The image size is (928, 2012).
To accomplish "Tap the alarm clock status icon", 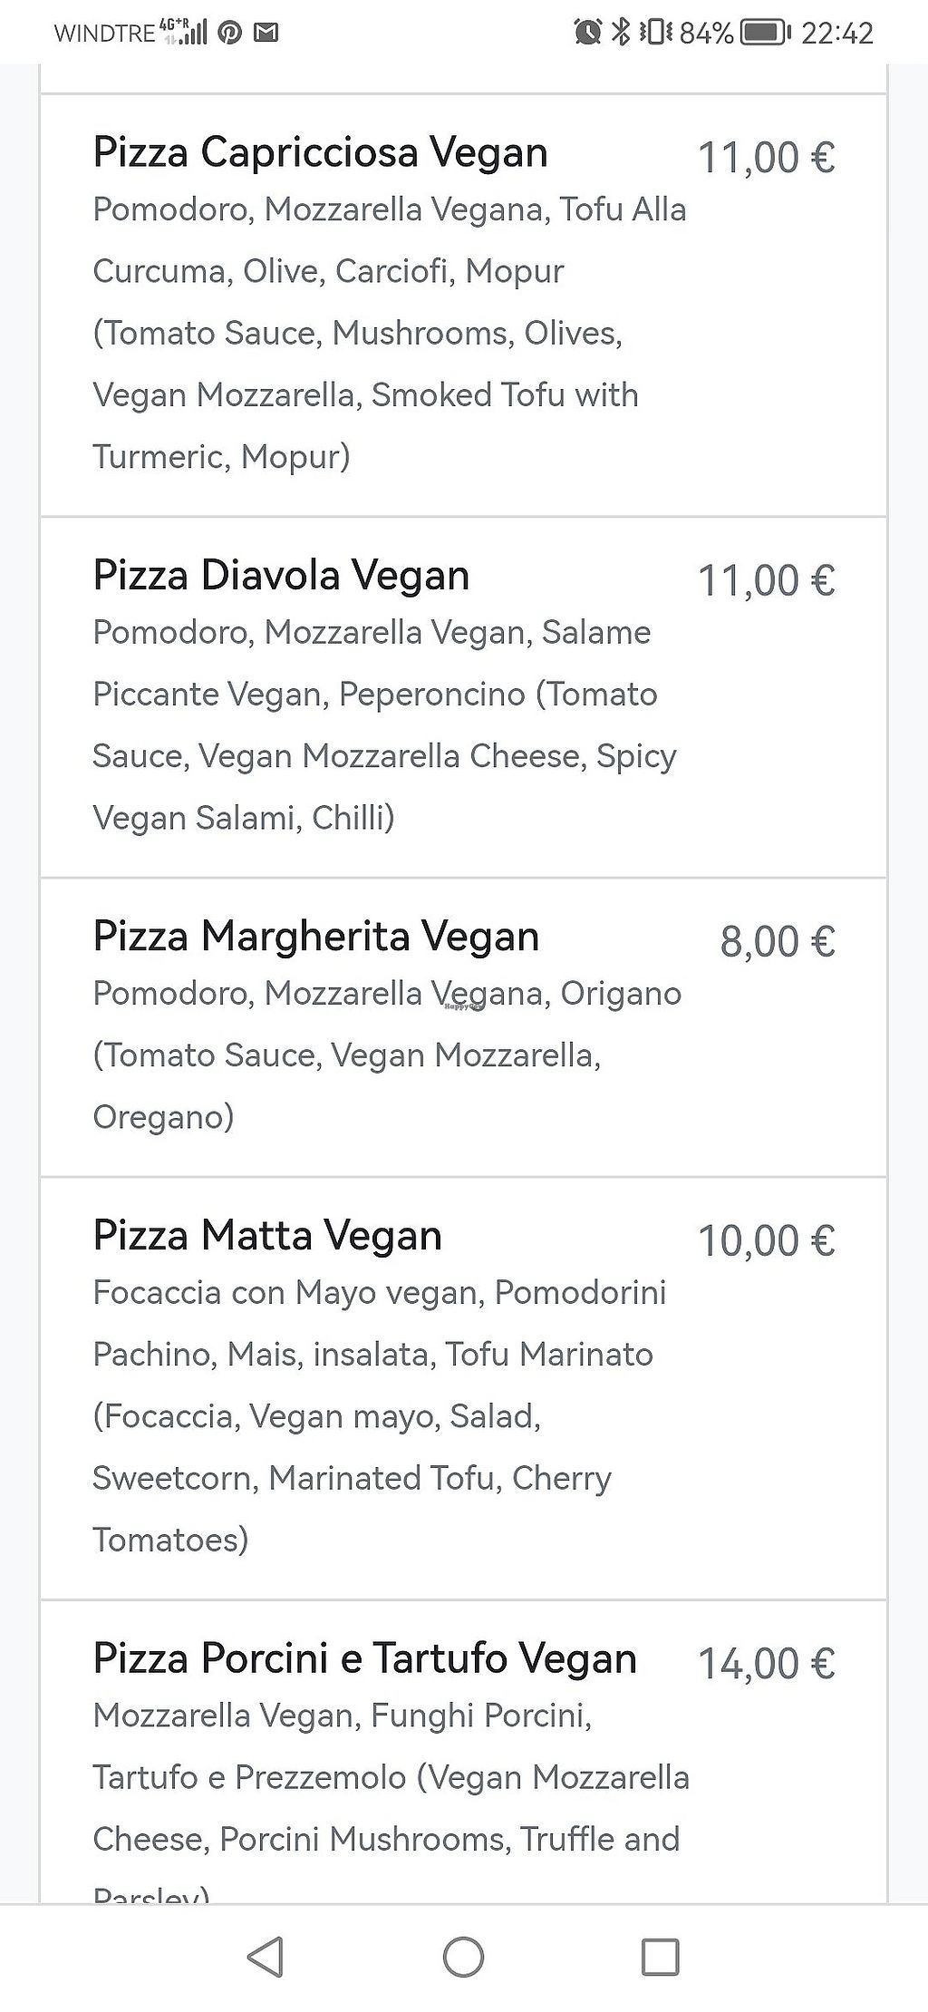I will [x=587, y=33].
